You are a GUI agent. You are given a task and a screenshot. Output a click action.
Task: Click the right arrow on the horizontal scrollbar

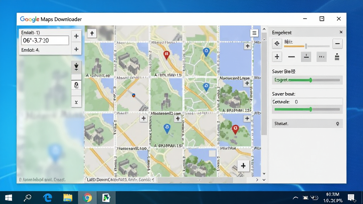[257, 180]
